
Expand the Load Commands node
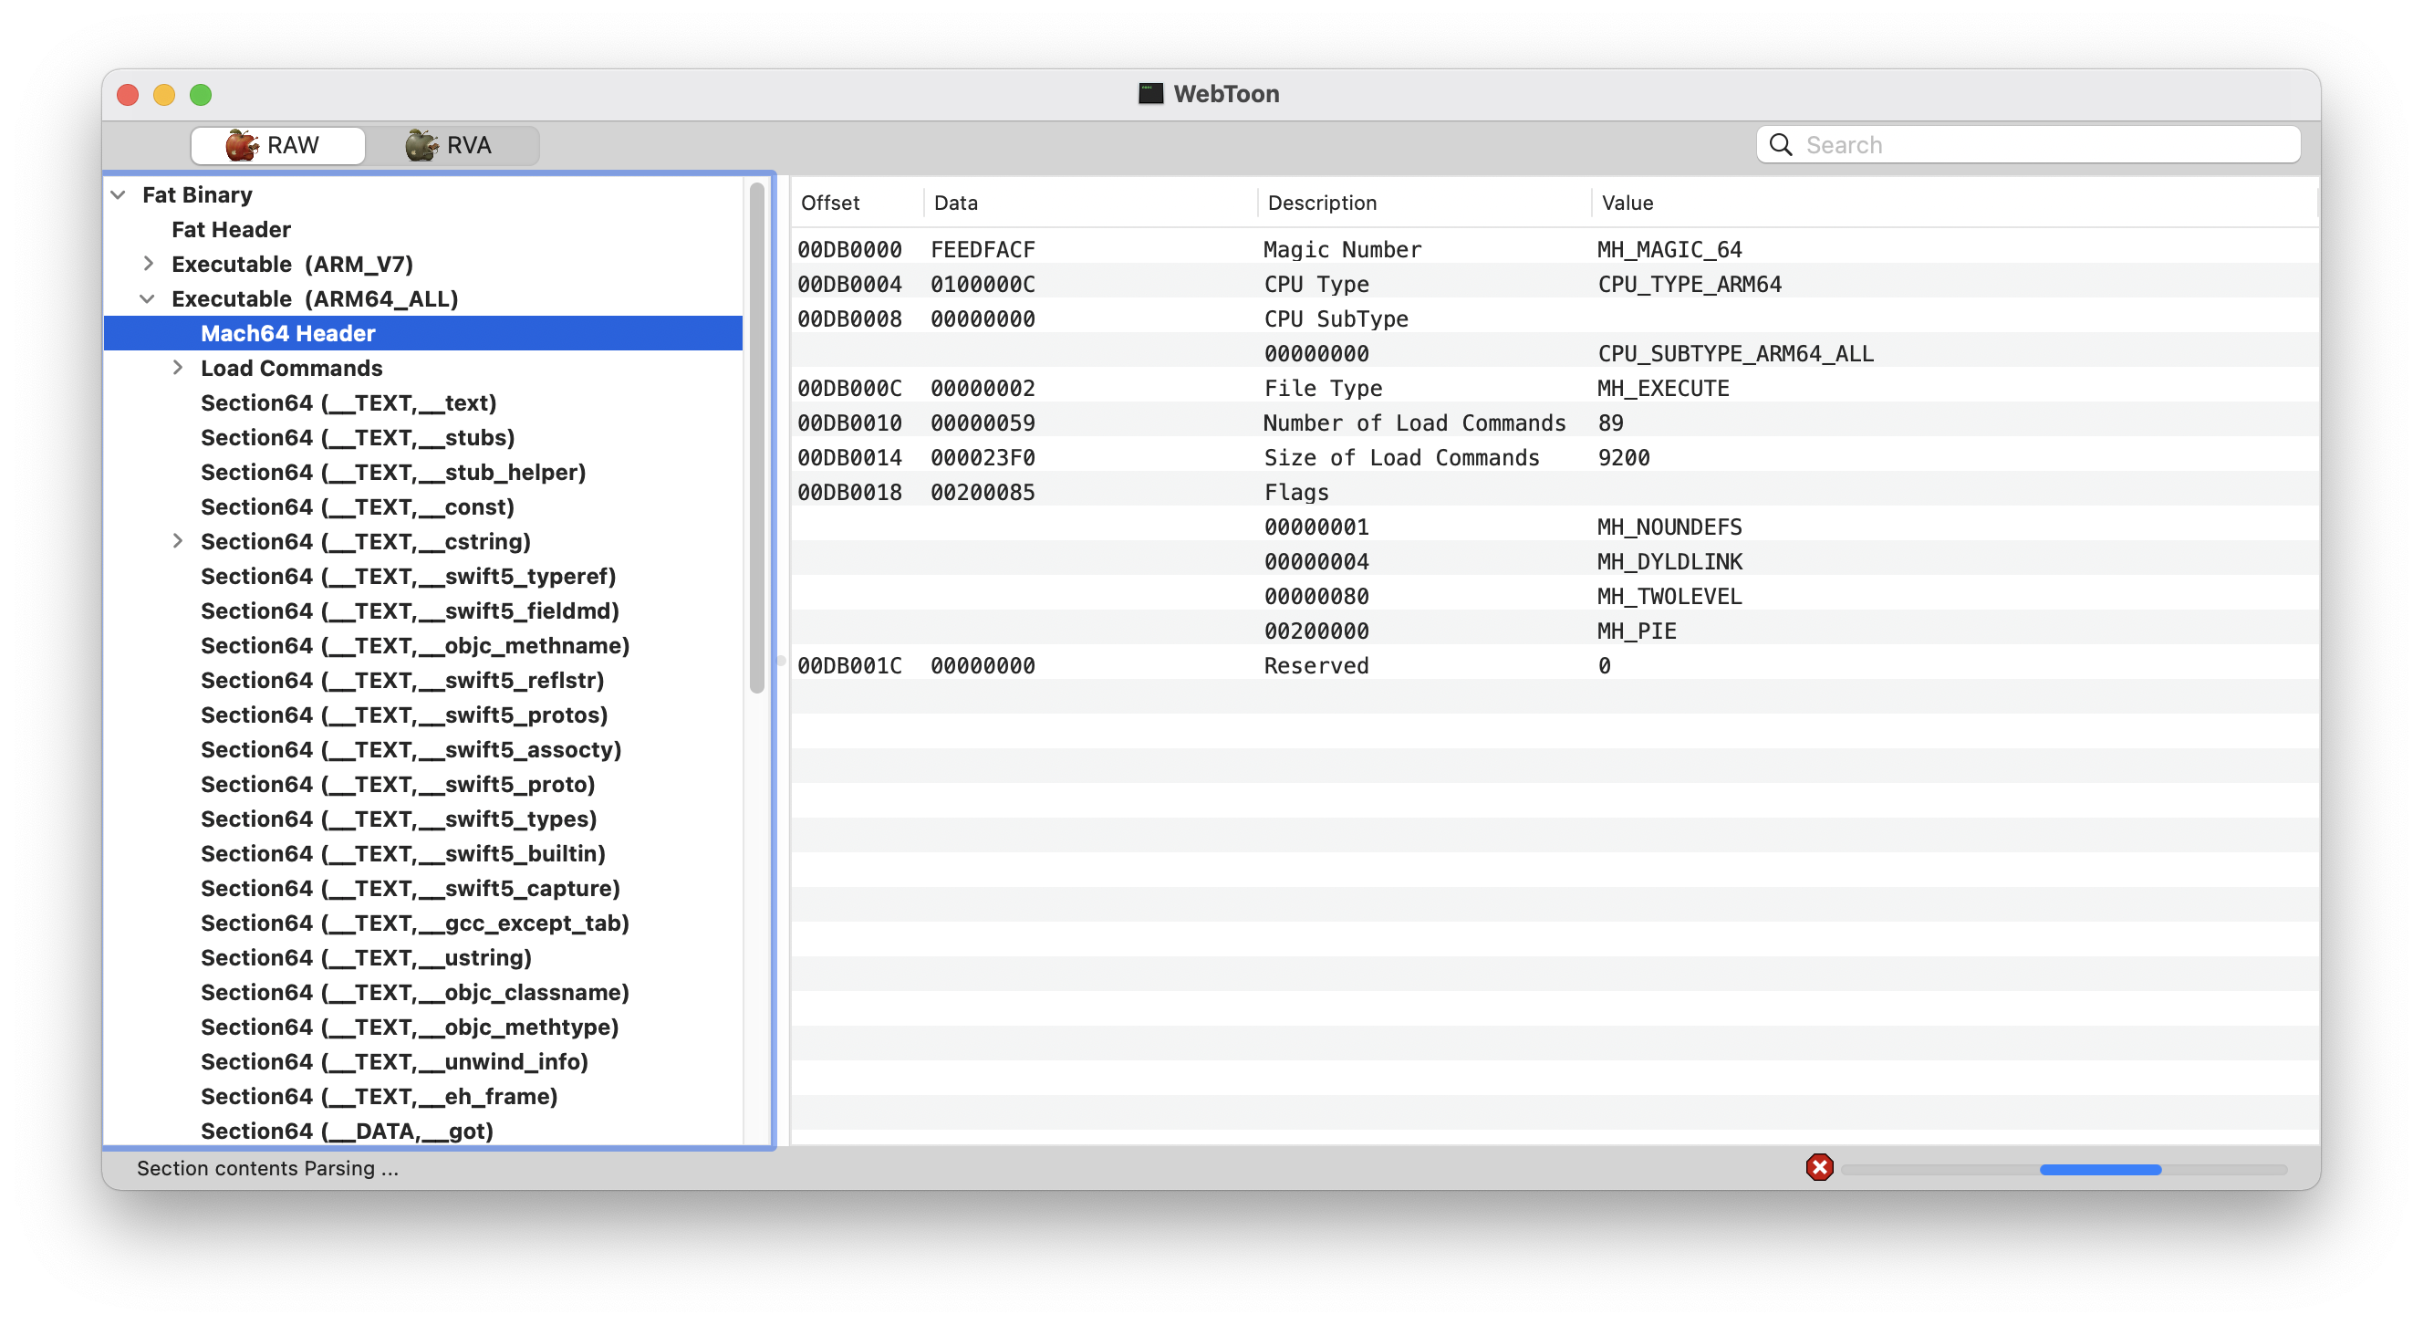pyautogui.click(x=178, y=368)
